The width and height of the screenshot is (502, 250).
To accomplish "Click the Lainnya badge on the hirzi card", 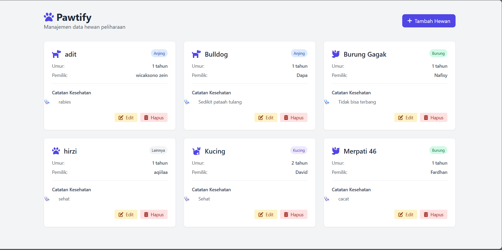I will pyautogui.click(x=158, y=150).
